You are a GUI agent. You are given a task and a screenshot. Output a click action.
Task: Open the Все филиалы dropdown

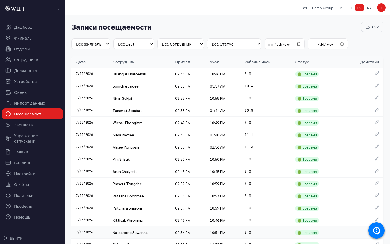click(x=91, y=44)
